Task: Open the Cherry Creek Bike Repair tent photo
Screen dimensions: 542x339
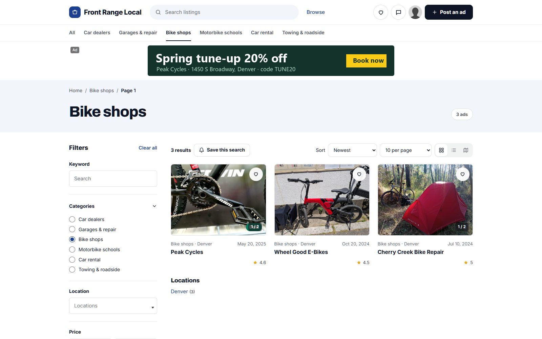Action: 425,200
